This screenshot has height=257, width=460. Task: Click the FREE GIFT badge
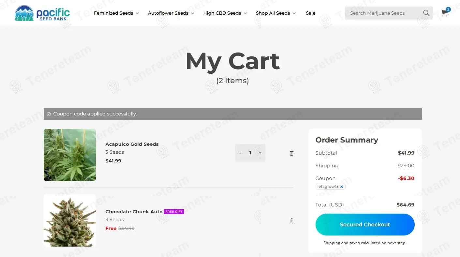(x=174, y=212)
